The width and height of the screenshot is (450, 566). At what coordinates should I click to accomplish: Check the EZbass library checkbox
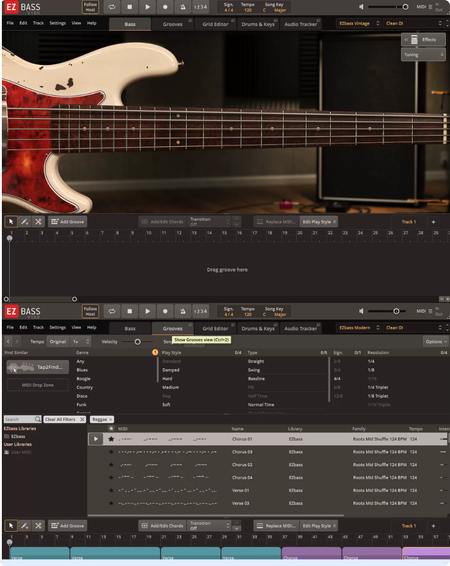6,437
